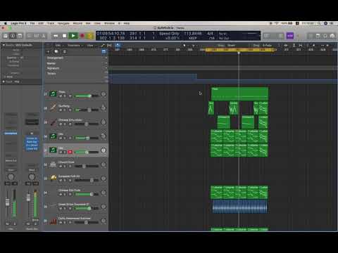338x253 pixels.
Task: Toggle the yellow Cycle mode button
Action: click(x=90, y=36)
